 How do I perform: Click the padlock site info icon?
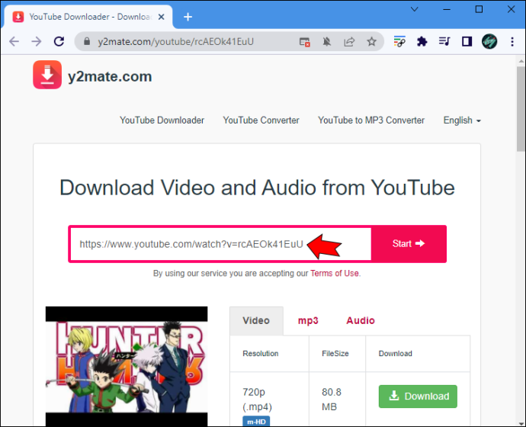click(87, 41)
